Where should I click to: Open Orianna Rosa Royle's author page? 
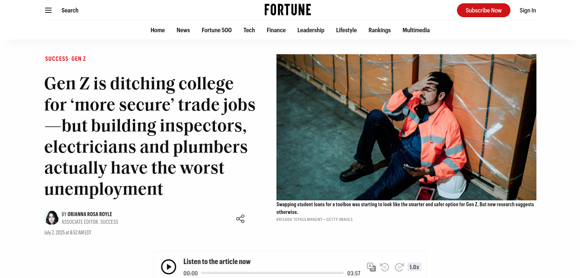[x=90, y=214]
